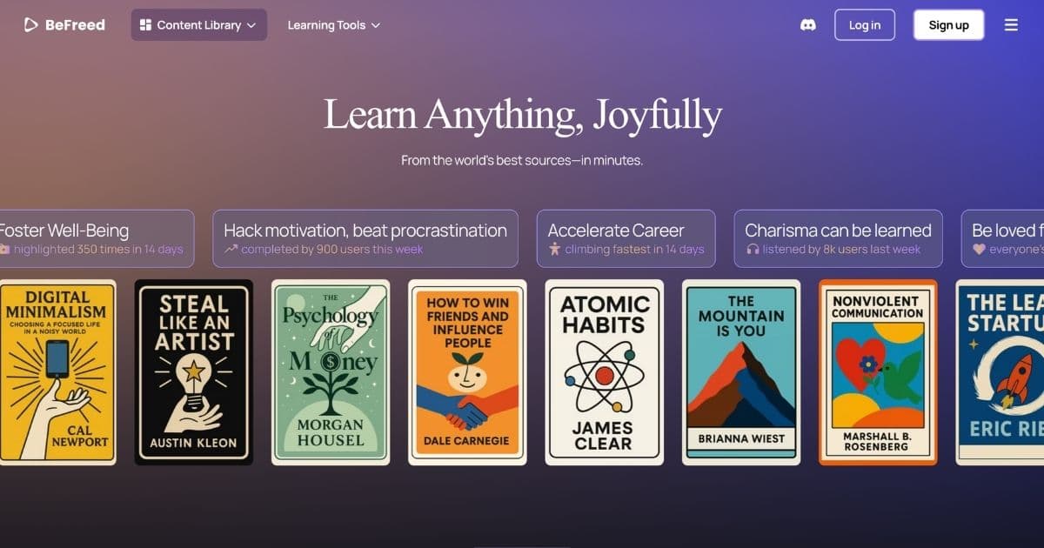This screenshot has height=548, width=1044.
Task: Click the headphones icon under Charisma can be learned
Action: [753, 250]
